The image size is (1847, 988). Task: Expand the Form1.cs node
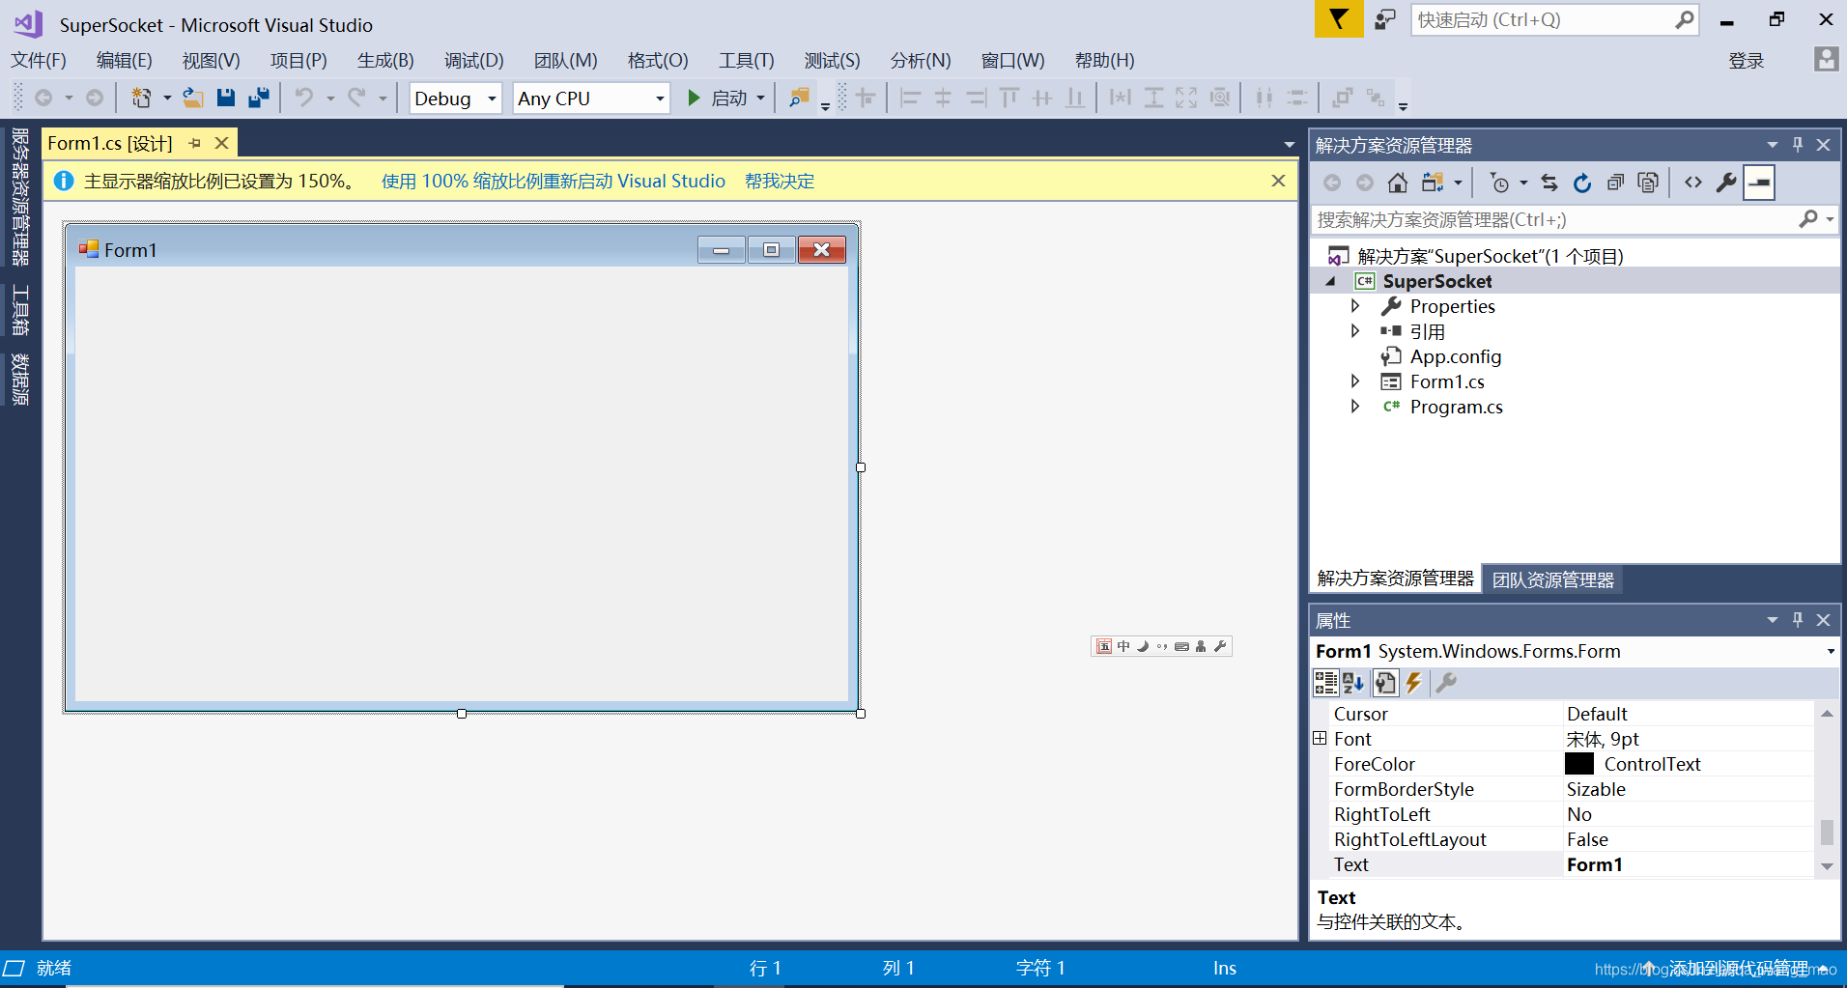click(x=1355, y=381)
